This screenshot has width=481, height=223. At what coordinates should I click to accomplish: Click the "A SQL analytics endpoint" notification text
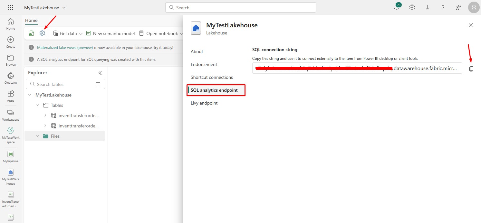(x=96, y=59)
